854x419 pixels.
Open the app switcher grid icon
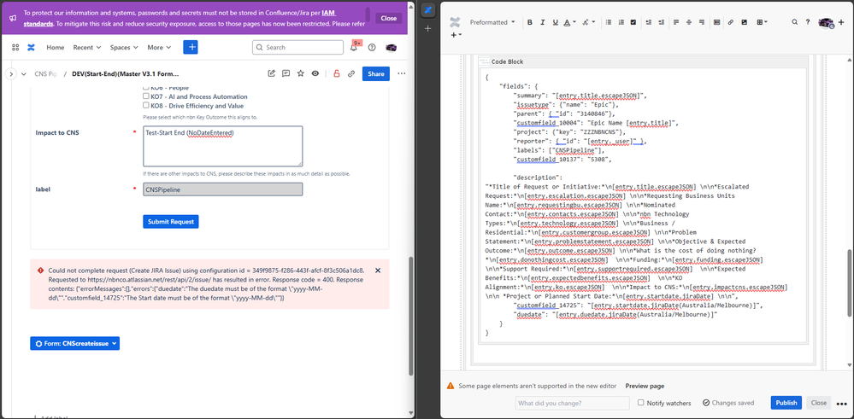click(15, 47)
